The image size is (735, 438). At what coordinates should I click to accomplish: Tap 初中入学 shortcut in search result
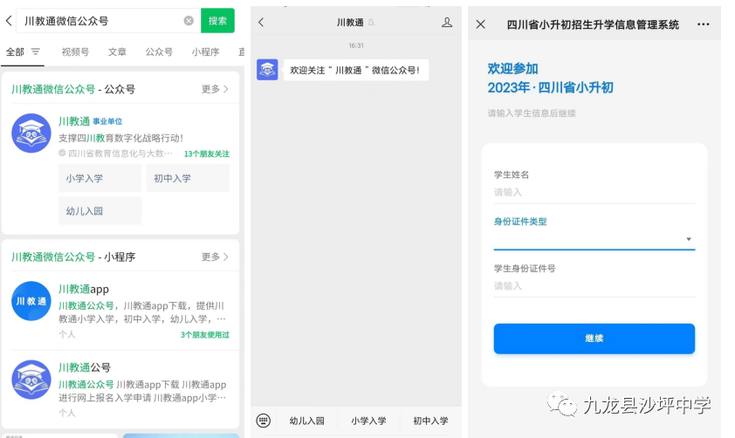click(188, 178)
